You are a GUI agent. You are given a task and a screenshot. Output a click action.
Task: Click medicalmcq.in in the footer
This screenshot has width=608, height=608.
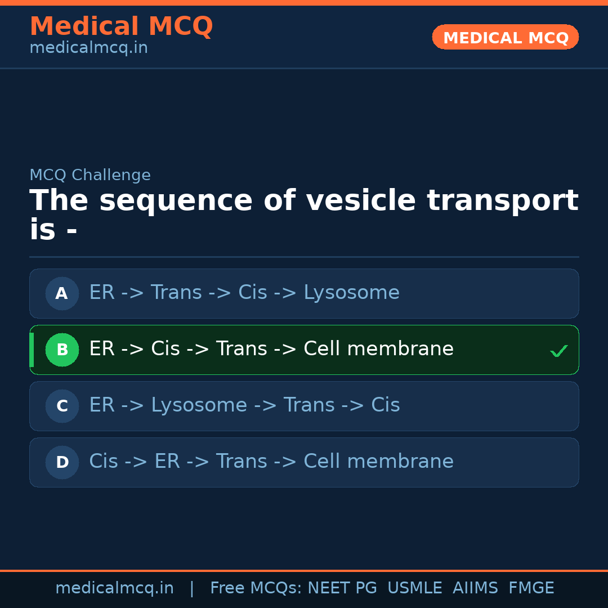point(115,587)
